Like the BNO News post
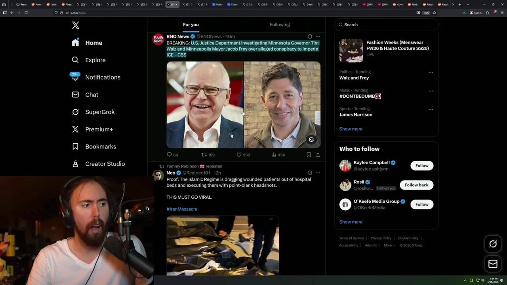The height and width of the screenshot is (285, 507). click(243, 155)
